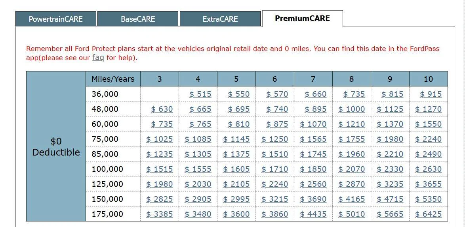
Task: Click the $ 3385 price for 175,000 miles
Action: [160, 214]
